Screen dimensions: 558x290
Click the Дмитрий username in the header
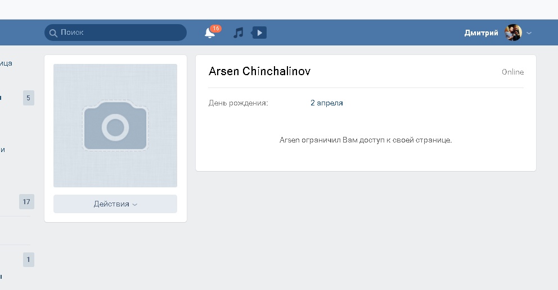tap(481, 33)
